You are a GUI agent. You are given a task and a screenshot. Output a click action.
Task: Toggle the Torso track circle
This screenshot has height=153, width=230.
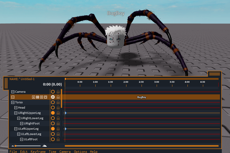(53, 102)
